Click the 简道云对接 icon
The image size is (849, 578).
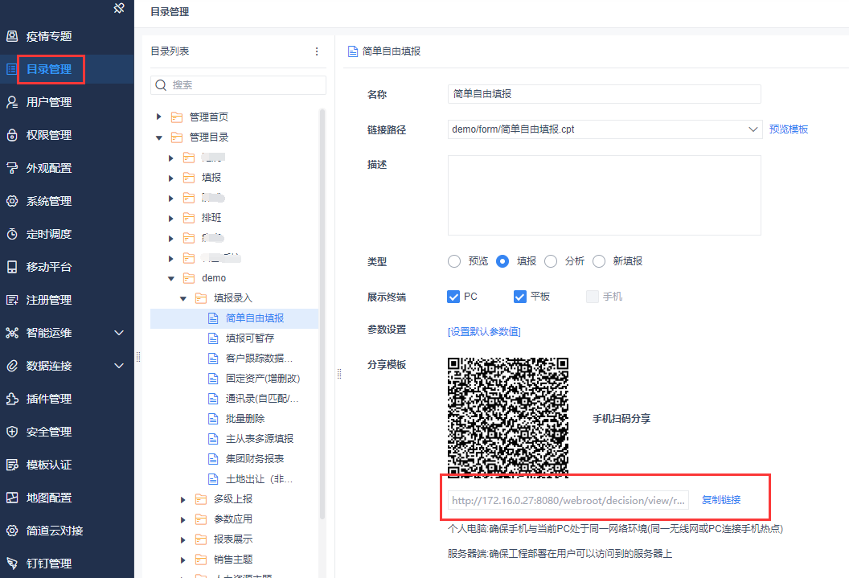(12, 531)
